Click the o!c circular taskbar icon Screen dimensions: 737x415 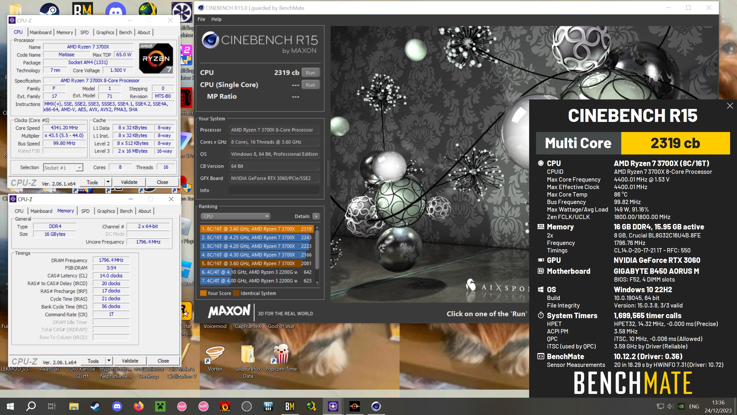tap(247, 406)
